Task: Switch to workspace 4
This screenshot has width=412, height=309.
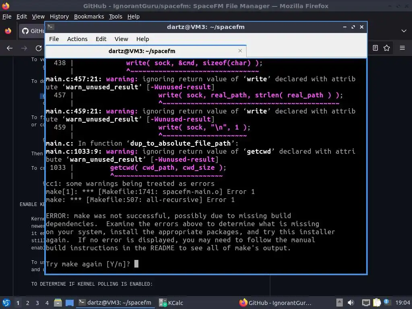Action: pyautogui.click(x=47, y=303)
